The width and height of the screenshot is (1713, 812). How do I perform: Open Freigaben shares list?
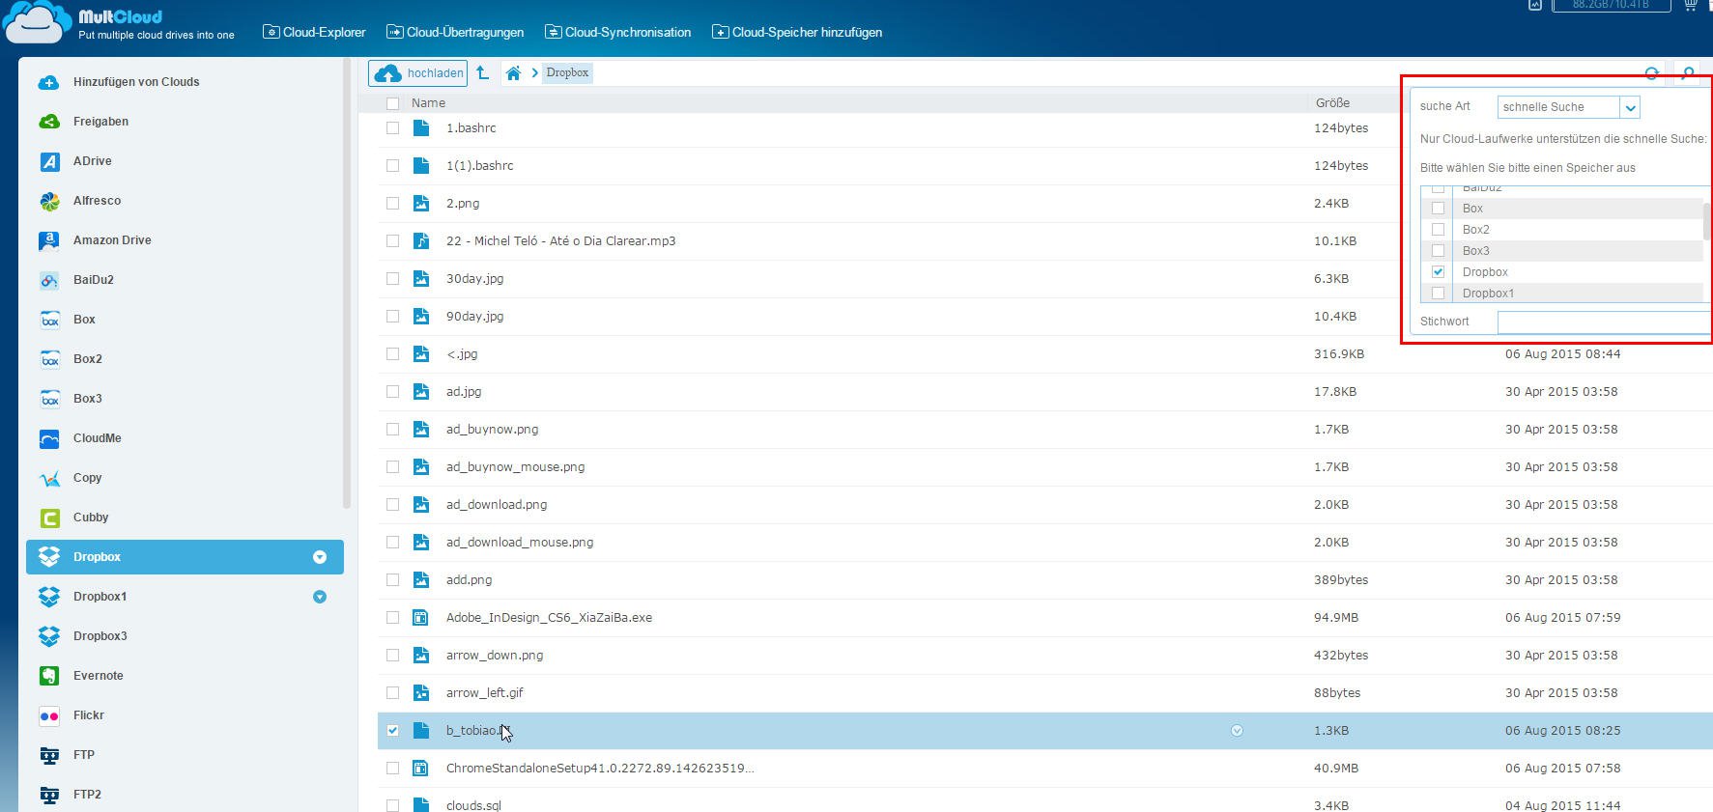click(x=100, y=122)
